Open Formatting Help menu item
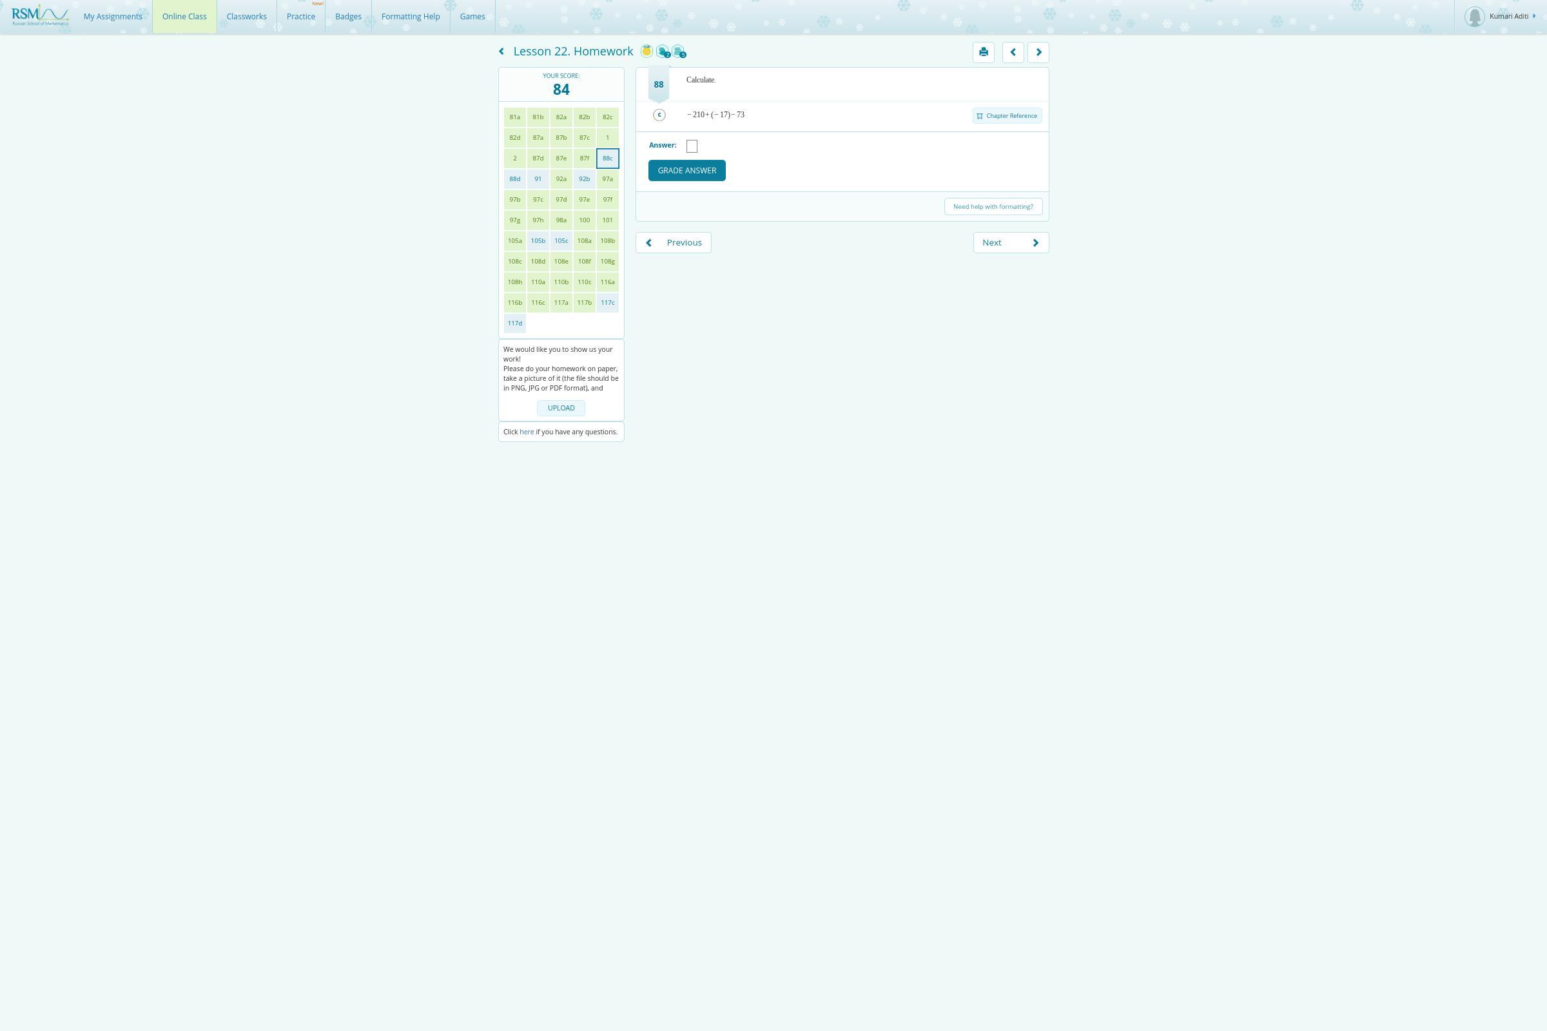Screen dimensions: 1547x1031 coord(411,17)
